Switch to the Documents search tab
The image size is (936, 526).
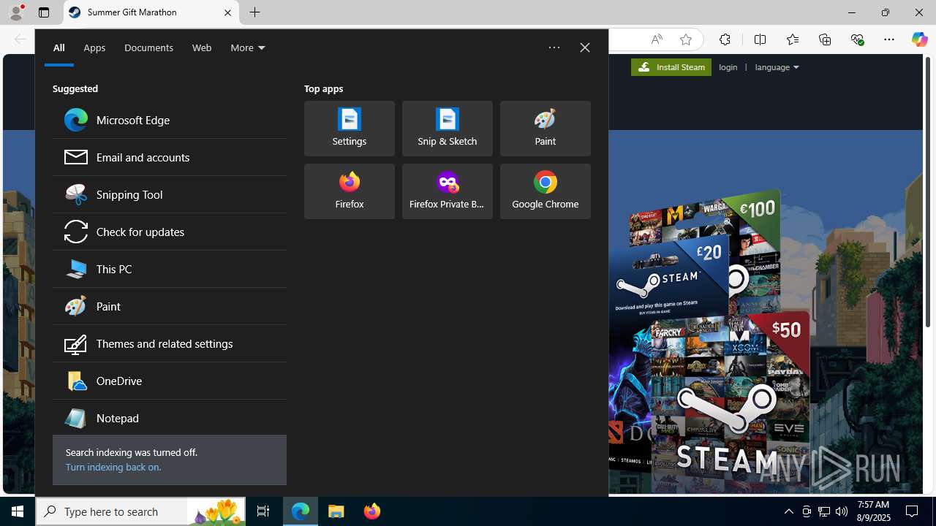tap(148, 48)
